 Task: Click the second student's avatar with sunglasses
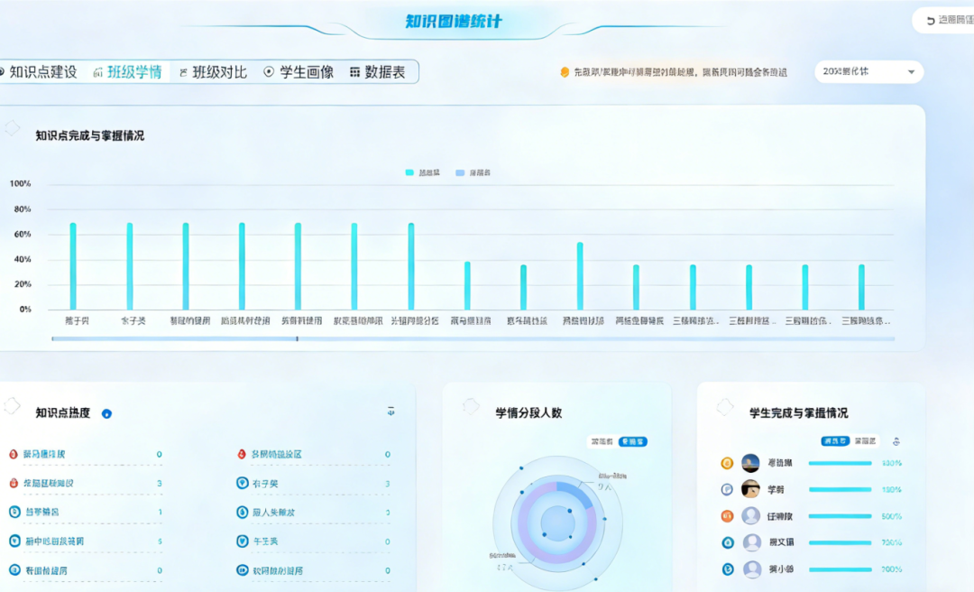(x=750, y=489)
